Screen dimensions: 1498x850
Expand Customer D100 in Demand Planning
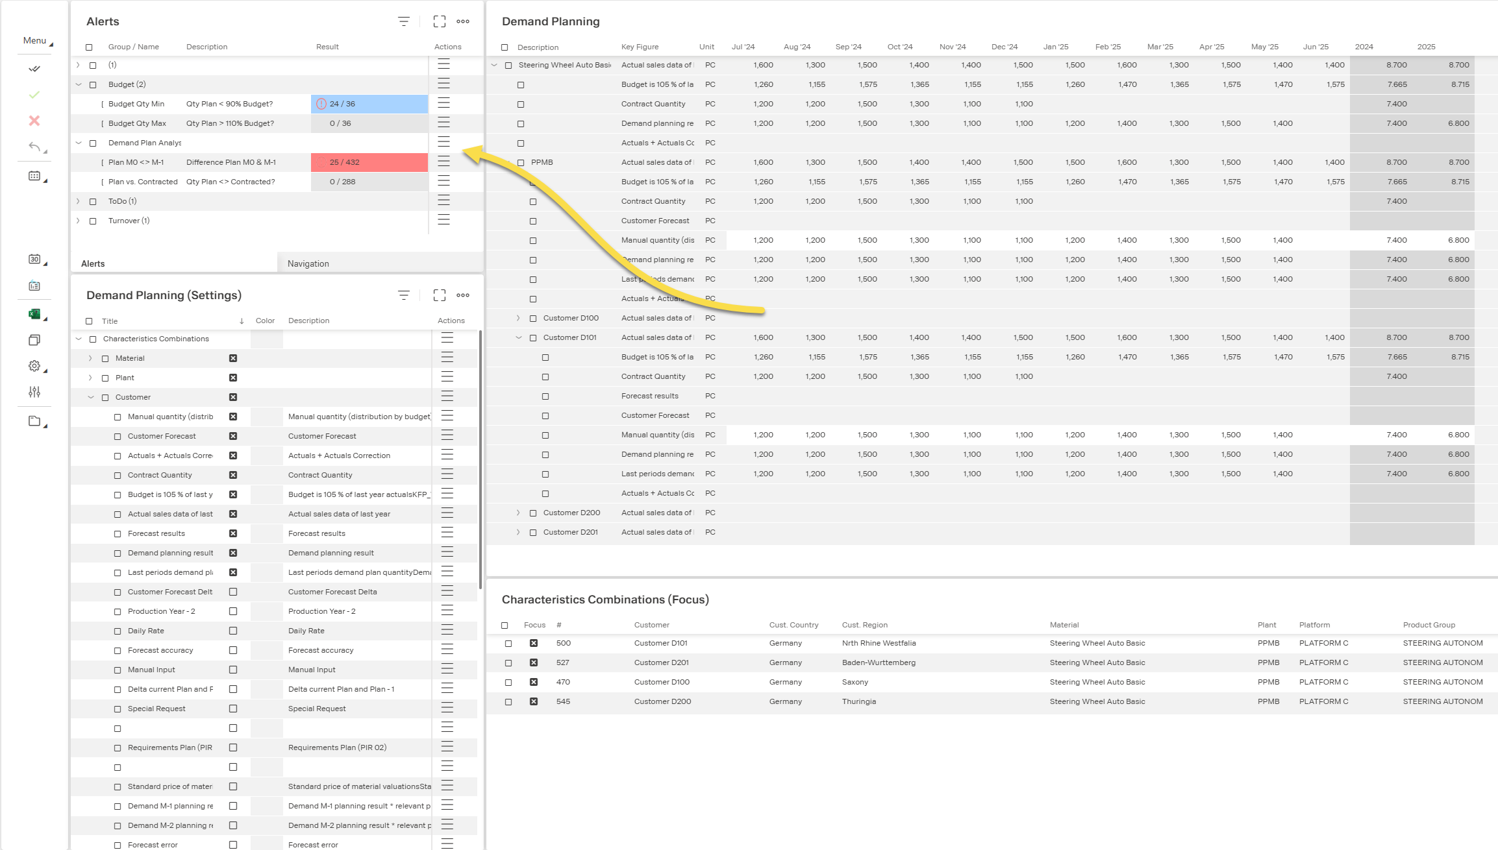click(518, 318)
